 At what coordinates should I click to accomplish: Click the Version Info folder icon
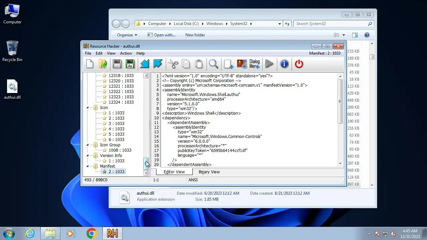96,156
